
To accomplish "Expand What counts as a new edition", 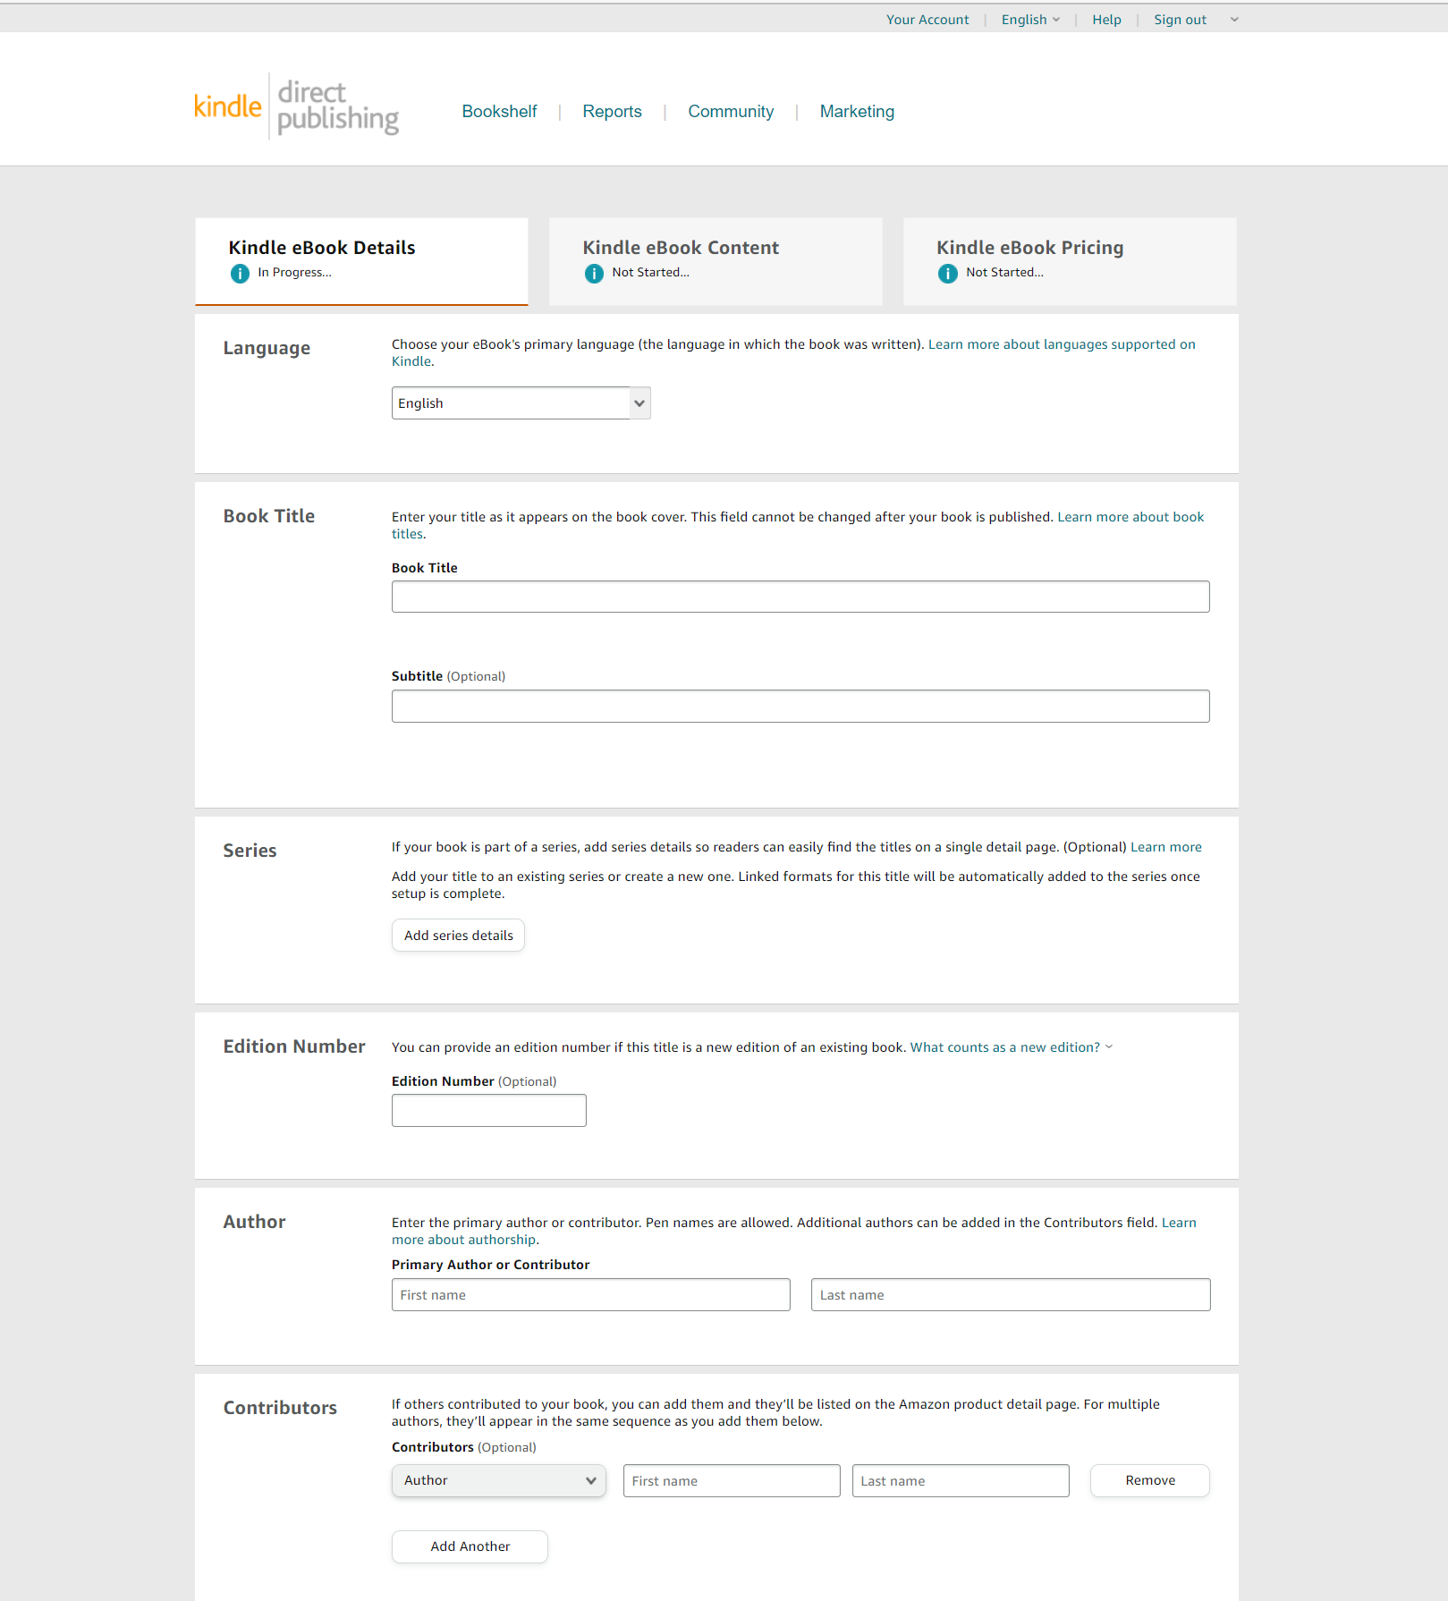I will click(1012, 1047).
